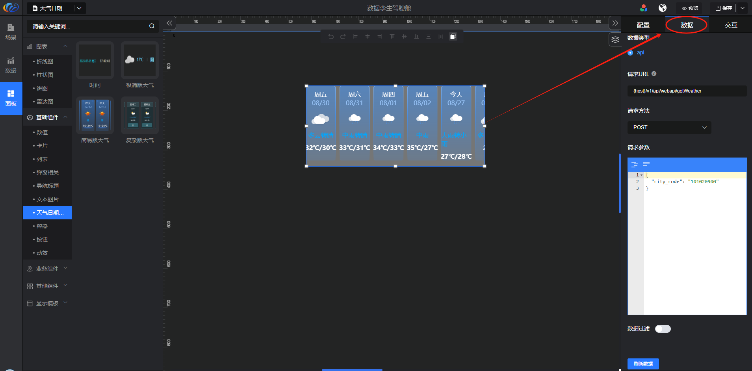Click the 预览 preview button
The height and width of the screenshot is (371, 752).
[690, 8]
